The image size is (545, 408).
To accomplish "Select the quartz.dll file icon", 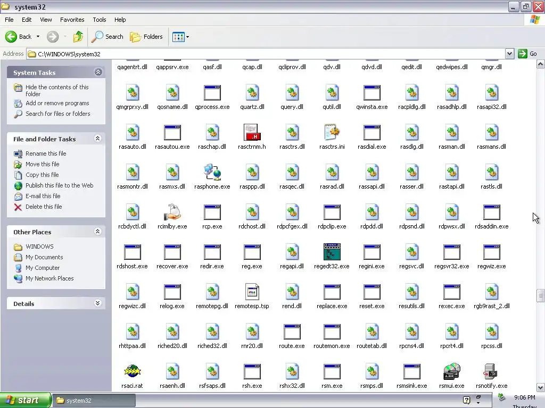I will (x=252, y=92).
